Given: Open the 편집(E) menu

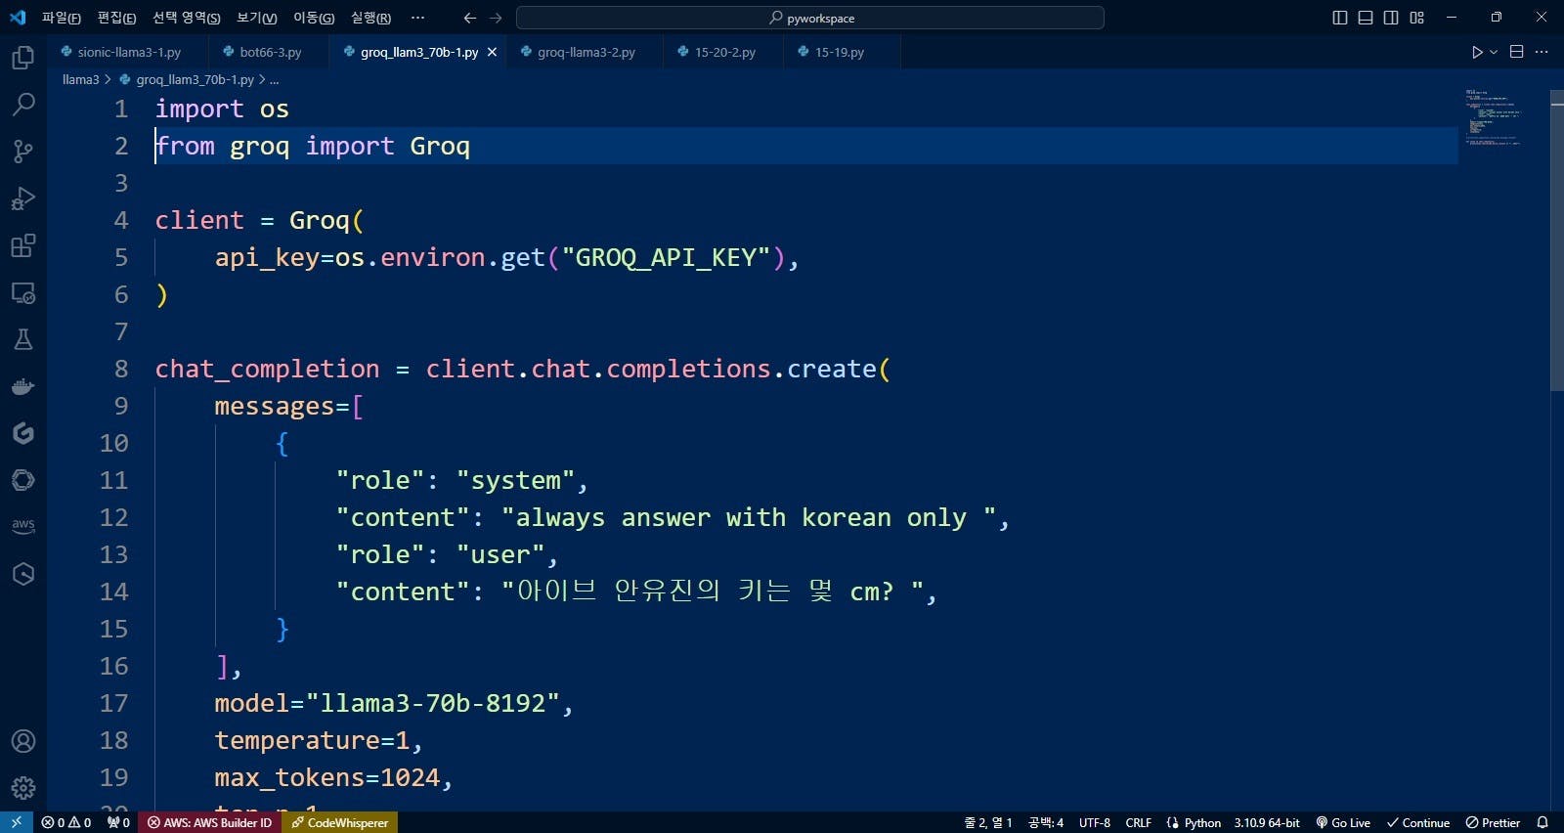Looking at the screenshot, I should pyautogui.click(x=116, y=18).
